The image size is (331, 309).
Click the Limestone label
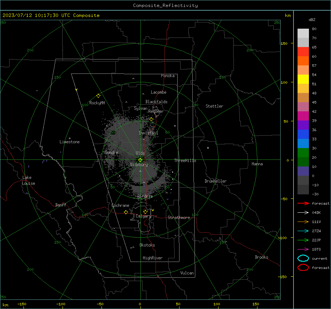pos(70,142)
